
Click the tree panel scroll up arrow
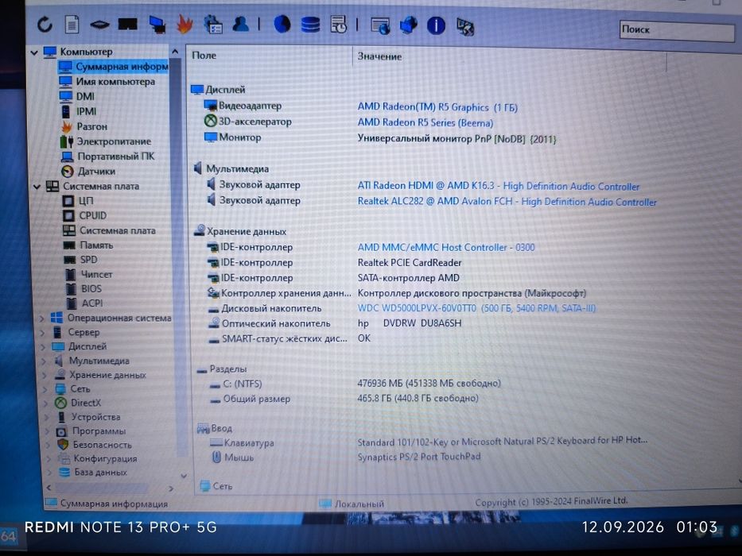point(175,51)
